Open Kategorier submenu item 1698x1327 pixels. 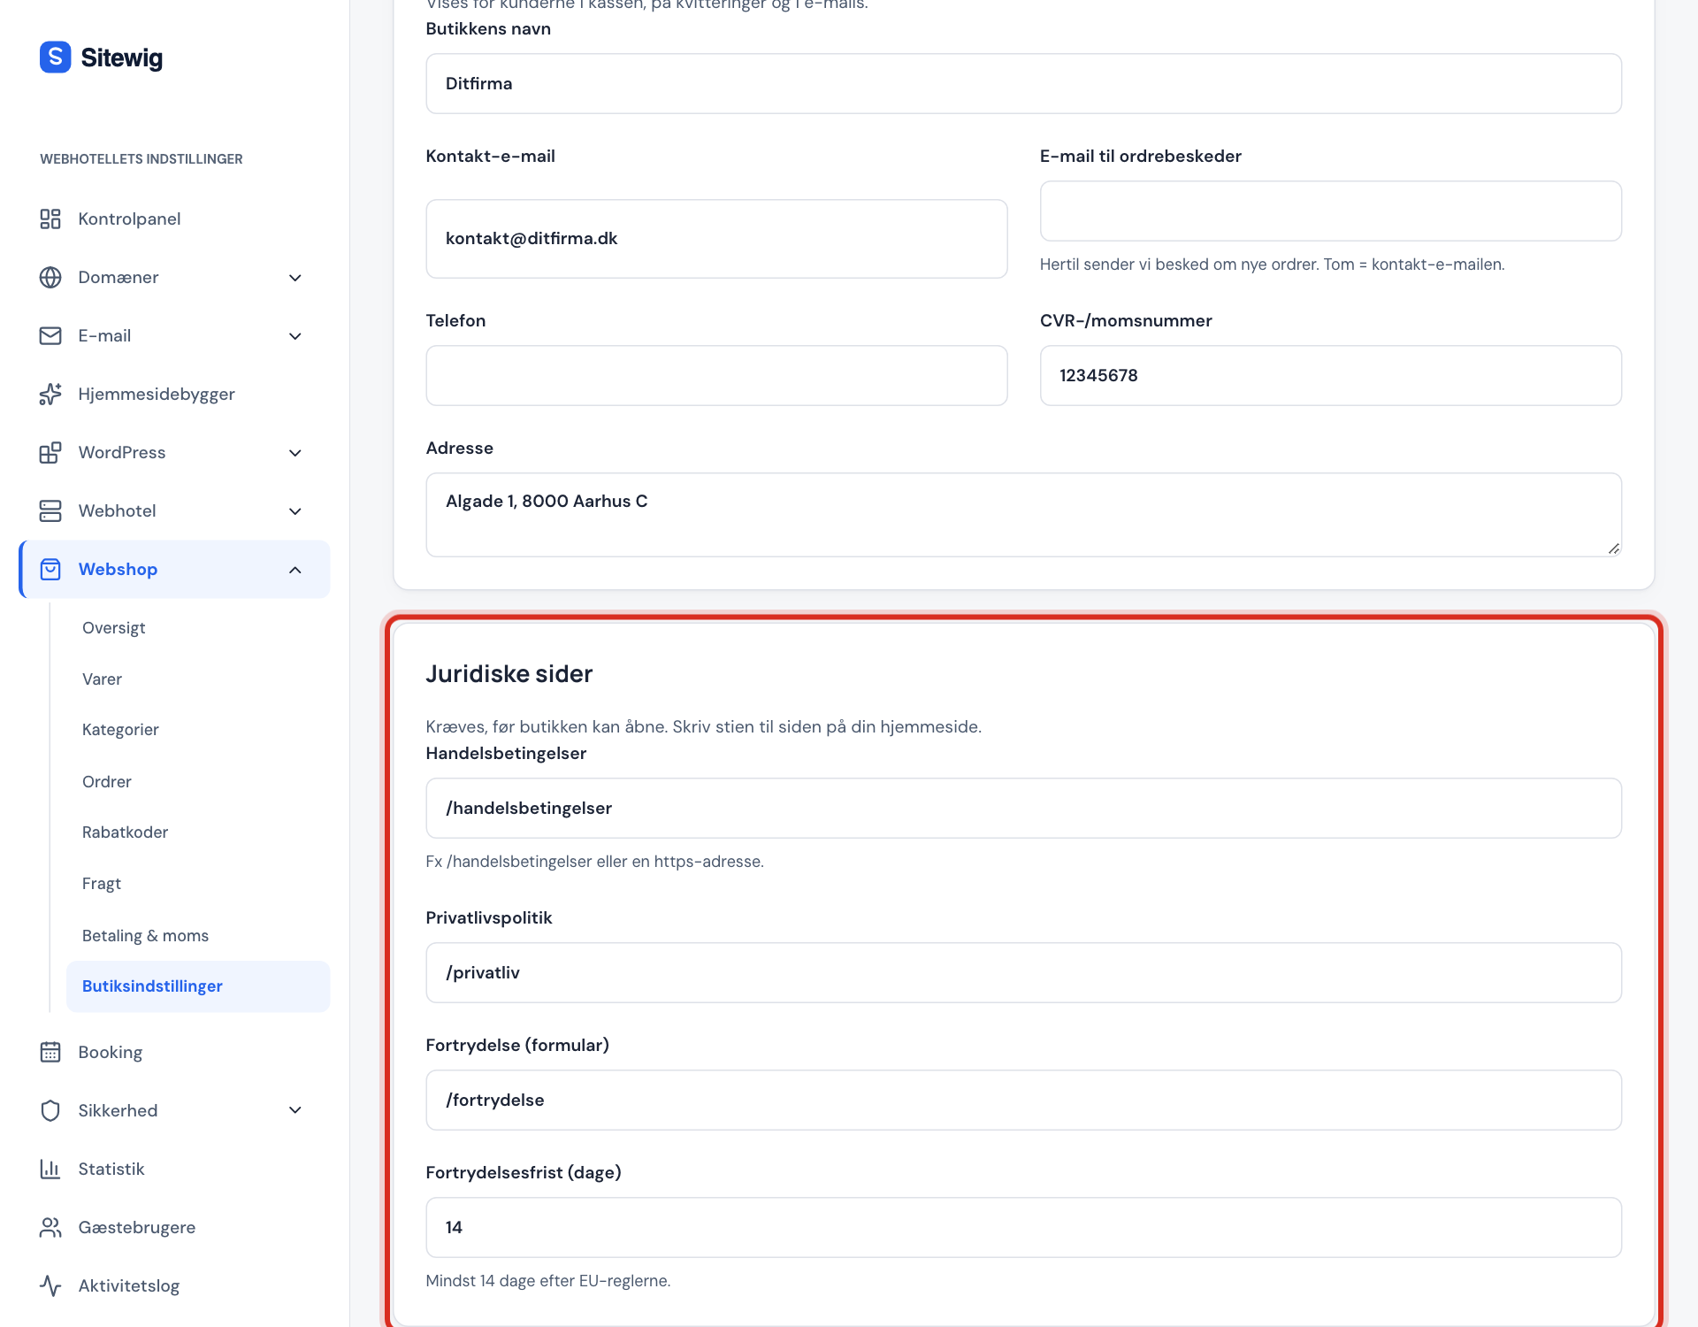click(x=198, y=729)
